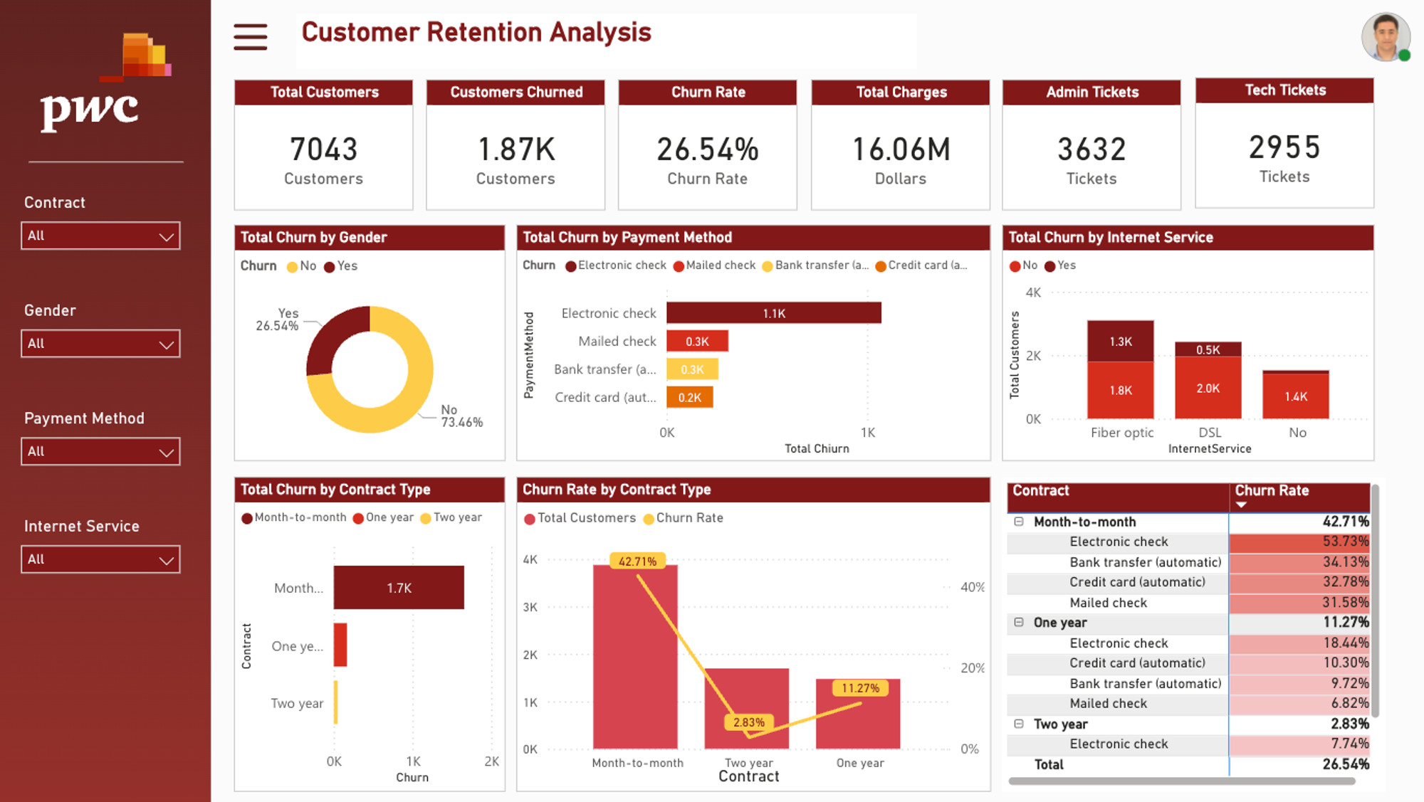Click the table's horizontal scrollbar
Screen dimensions: 1424x802
coord(1181,781)
